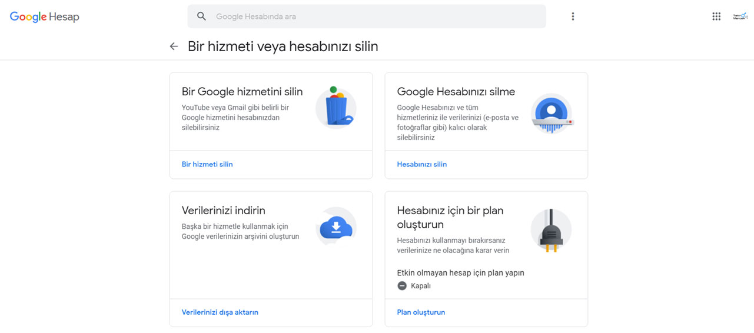The image size is (754, 333).
Task: Open the 'Hesabınızı silin' link
Action: (422, 164)
